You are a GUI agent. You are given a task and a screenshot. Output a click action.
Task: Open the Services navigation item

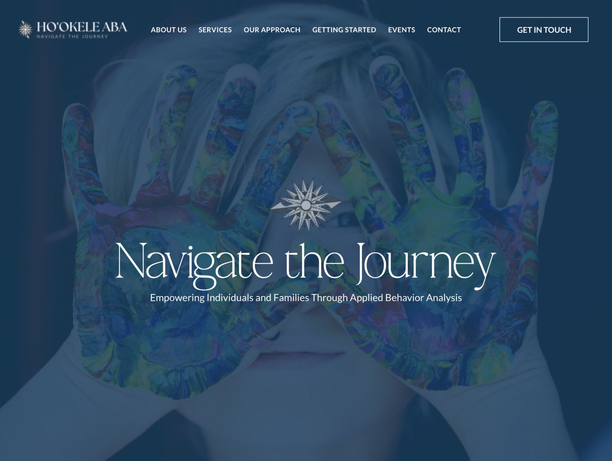pyautogui.click(x=215, y=30)
